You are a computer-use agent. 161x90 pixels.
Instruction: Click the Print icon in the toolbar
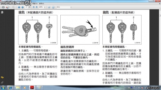click(3, 7)
